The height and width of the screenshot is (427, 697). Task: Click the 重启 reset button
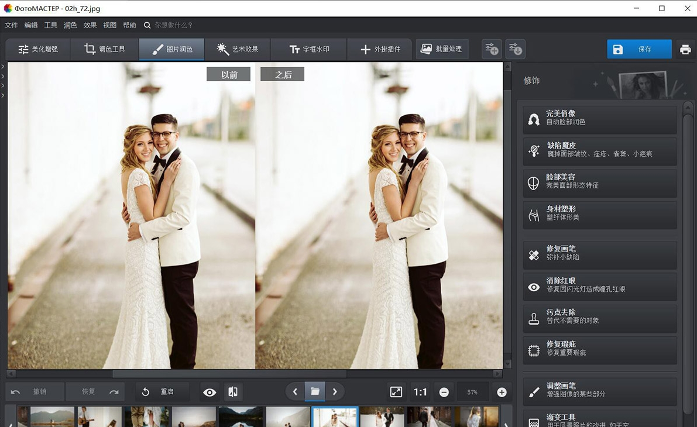[162, 392]
